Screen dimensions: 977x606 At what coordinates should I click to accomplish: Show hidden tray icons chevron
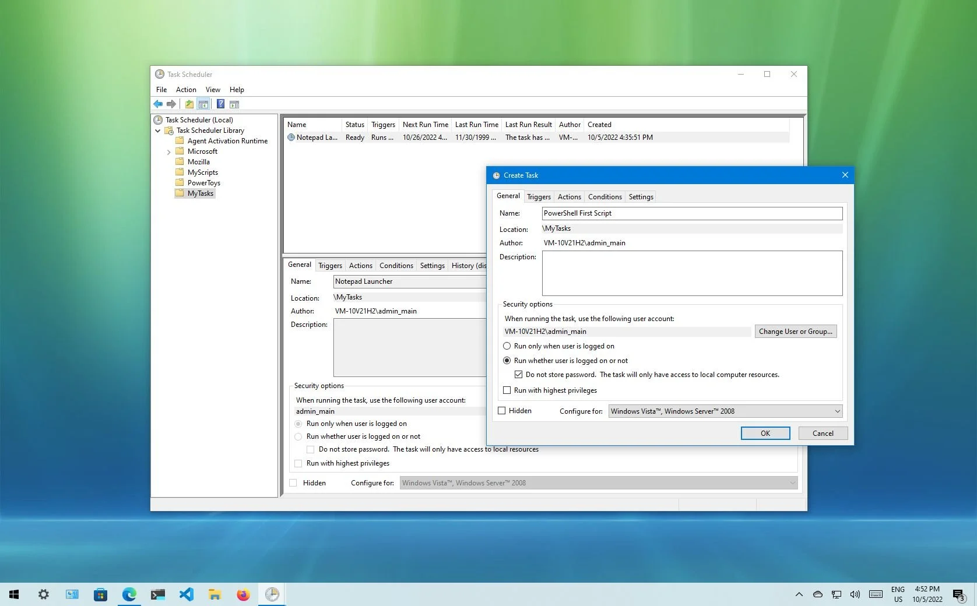[799, 594]
